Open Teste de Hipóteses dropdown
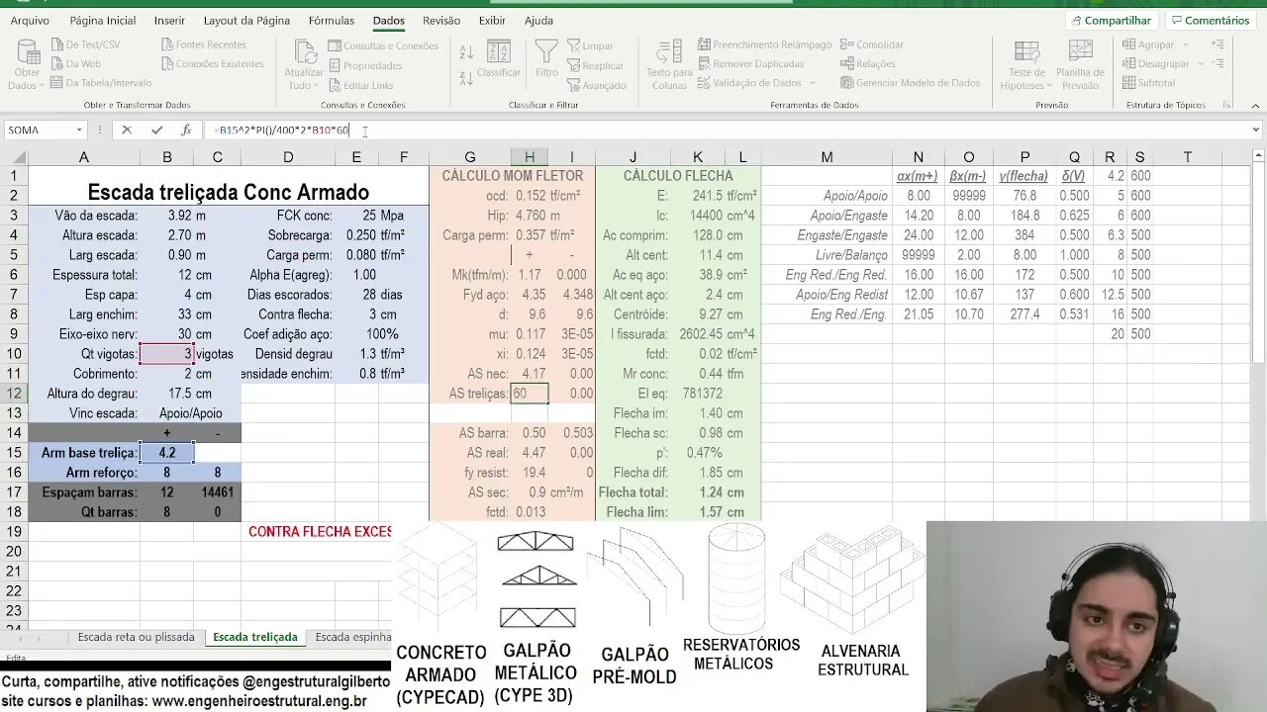 (1026, 65)
